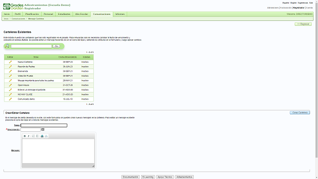The height and width of the screenshot is (179, 318).
Task: Click inside the Mensaje editor text area
Action: (x=58, y=151)
